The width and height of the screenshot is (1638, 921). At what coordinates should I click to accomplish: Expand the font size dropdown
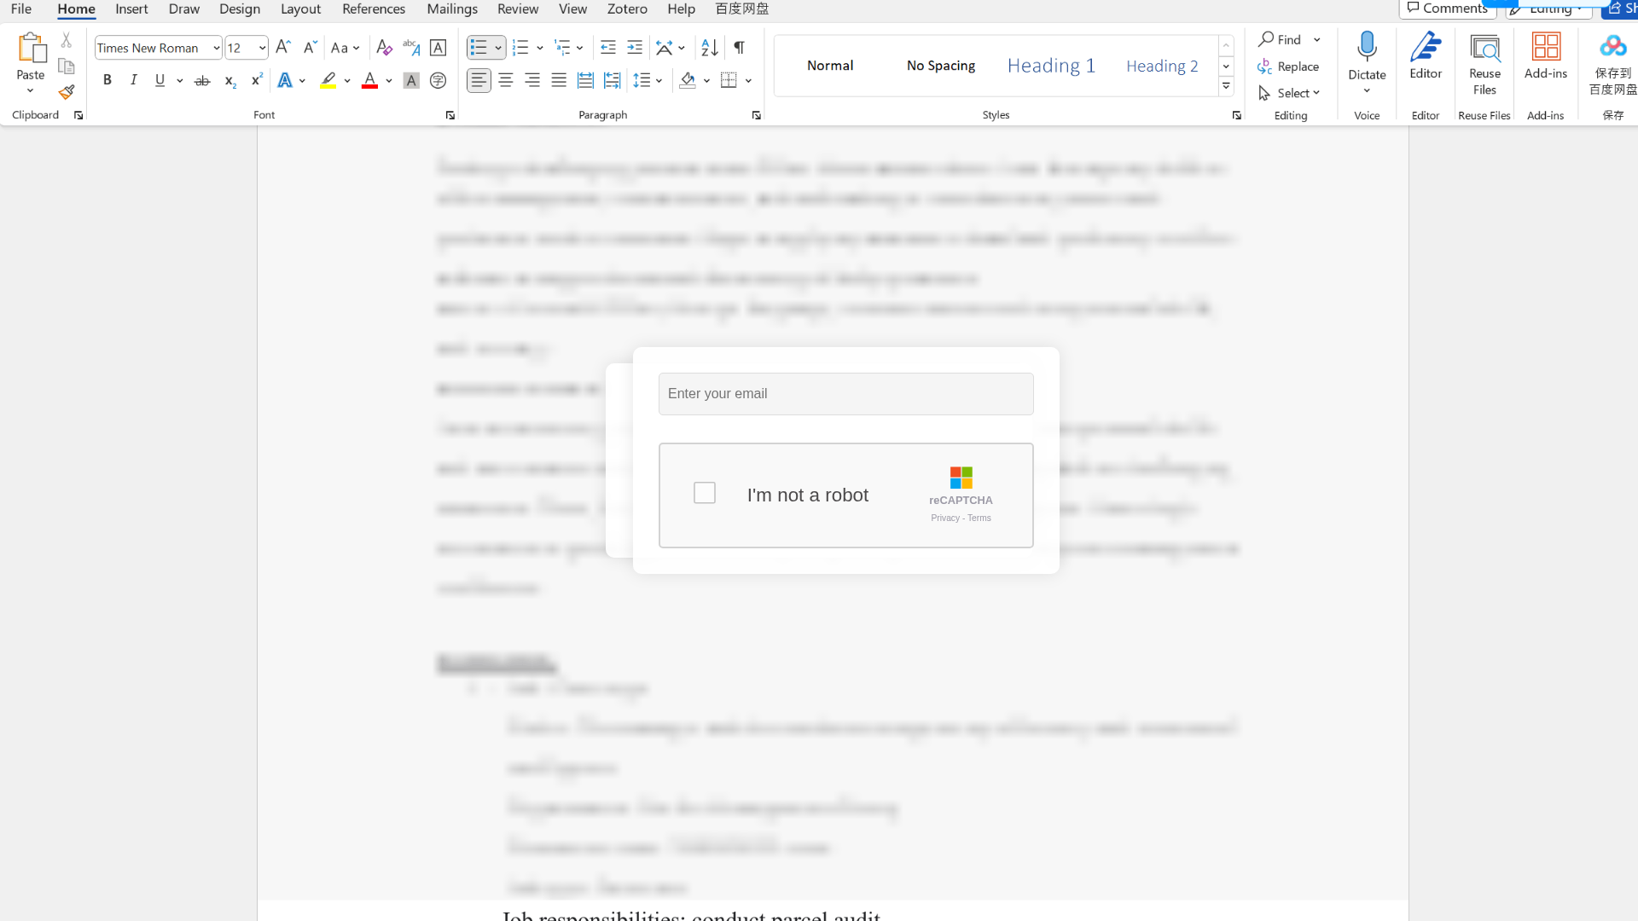[262, 49]
